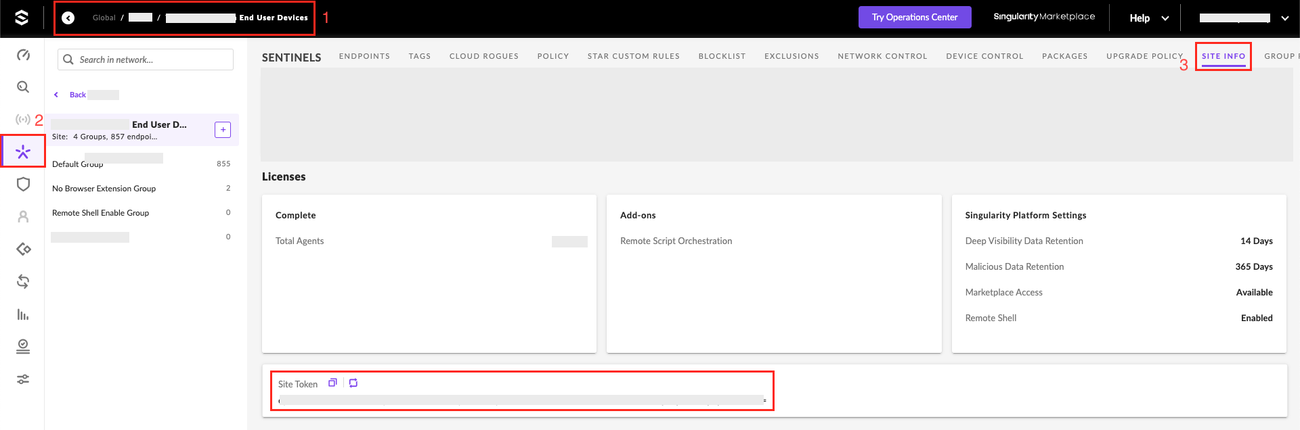Open the circular sync arrows sidebar icon
Screen dimensions: 1300x430
tap(23, 281)
